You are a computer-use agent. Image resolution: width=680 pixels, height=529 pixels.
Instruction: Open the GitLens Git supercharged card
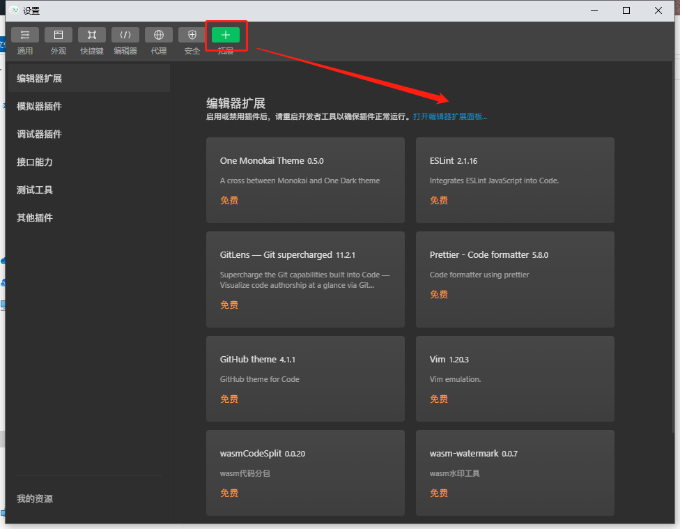(x=305, y=279)
